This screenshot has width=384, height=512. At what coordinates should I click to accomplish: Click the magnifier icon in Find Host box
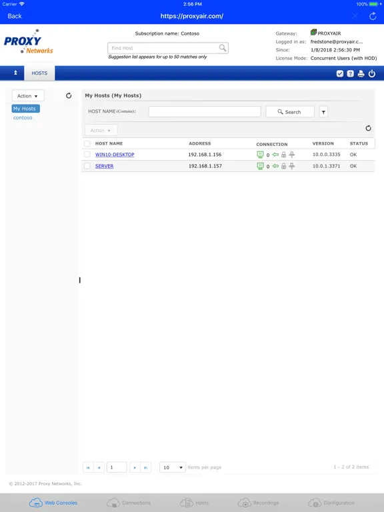(x=223, y=48)
